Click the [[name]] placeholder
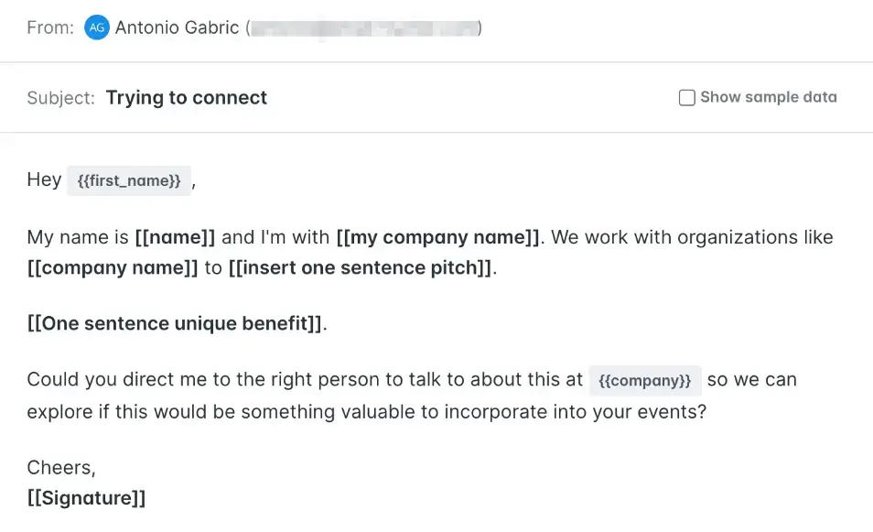This screenshot has width=873, height=532. point(176,236)
